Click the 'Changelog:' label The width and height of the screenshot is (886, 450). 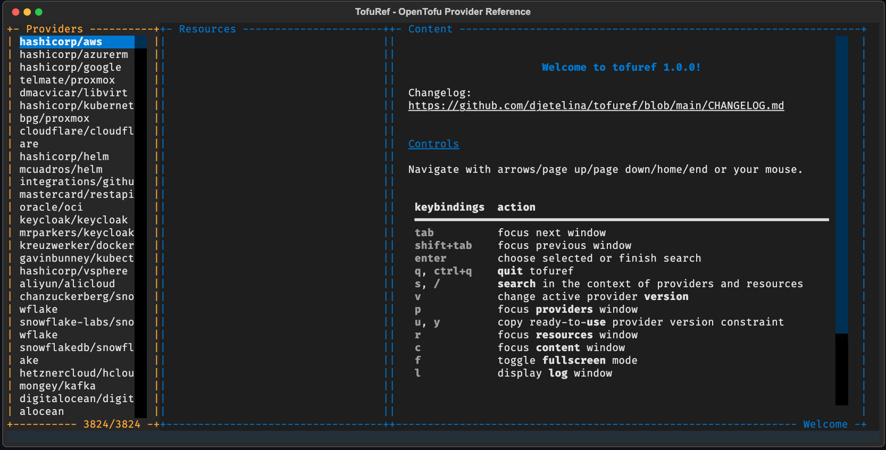[440, 93]
